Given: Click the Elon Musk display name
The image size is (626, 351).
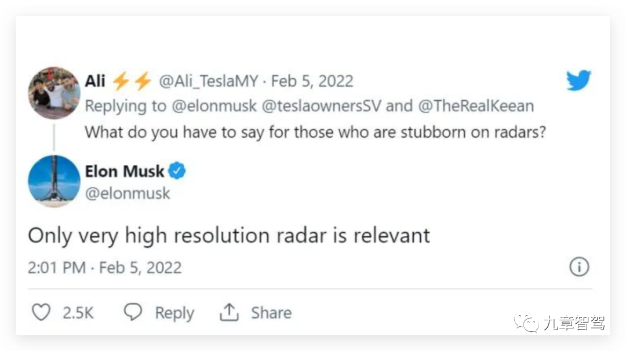Looking at the screenshot, I should point(125,171).
